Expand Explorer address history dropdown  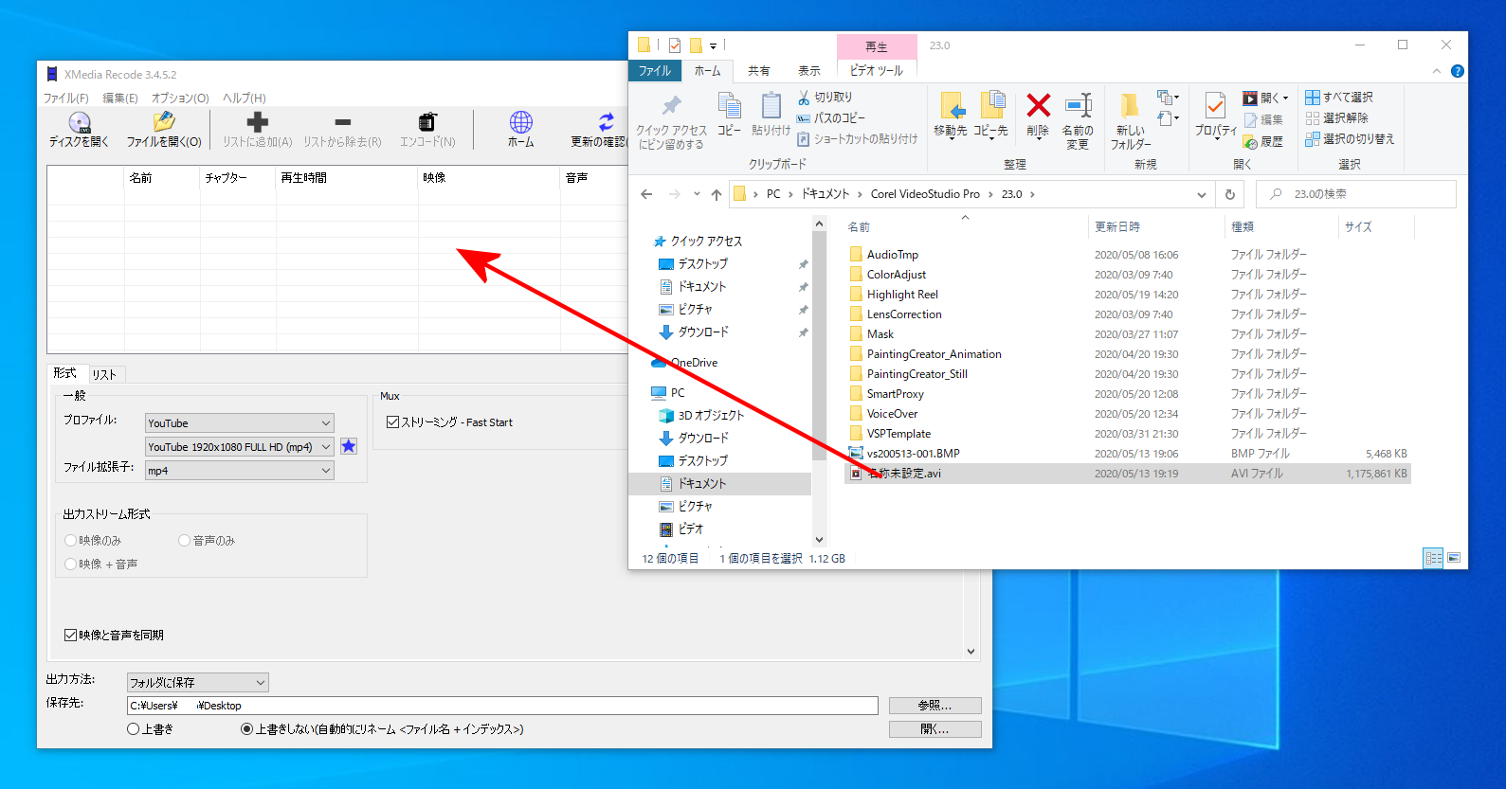pyautogui.click(x=1202, y=194)
